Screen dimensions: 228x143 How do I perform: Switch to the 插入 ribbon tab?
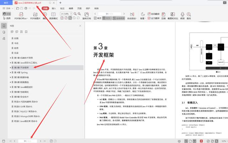[54, 9]
